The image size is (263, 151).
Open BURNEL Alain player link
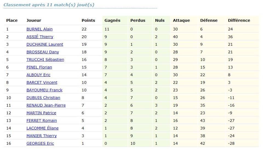(39, 29)
